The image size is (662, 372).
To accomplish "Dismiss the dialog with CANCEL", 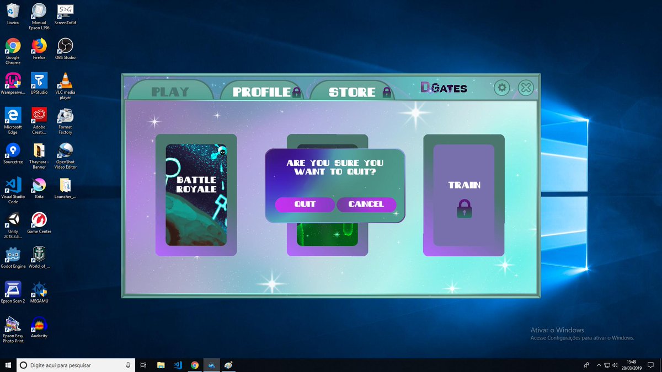I will (x=366, y=204).
